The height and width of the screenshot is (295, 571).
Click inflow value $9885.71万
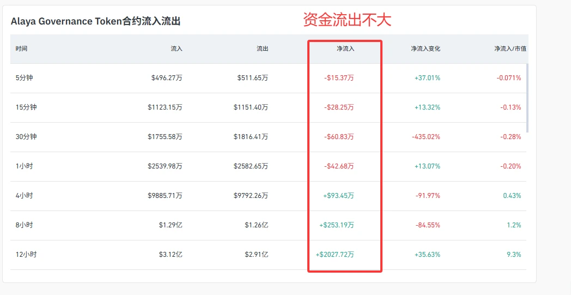pos(165,195)
